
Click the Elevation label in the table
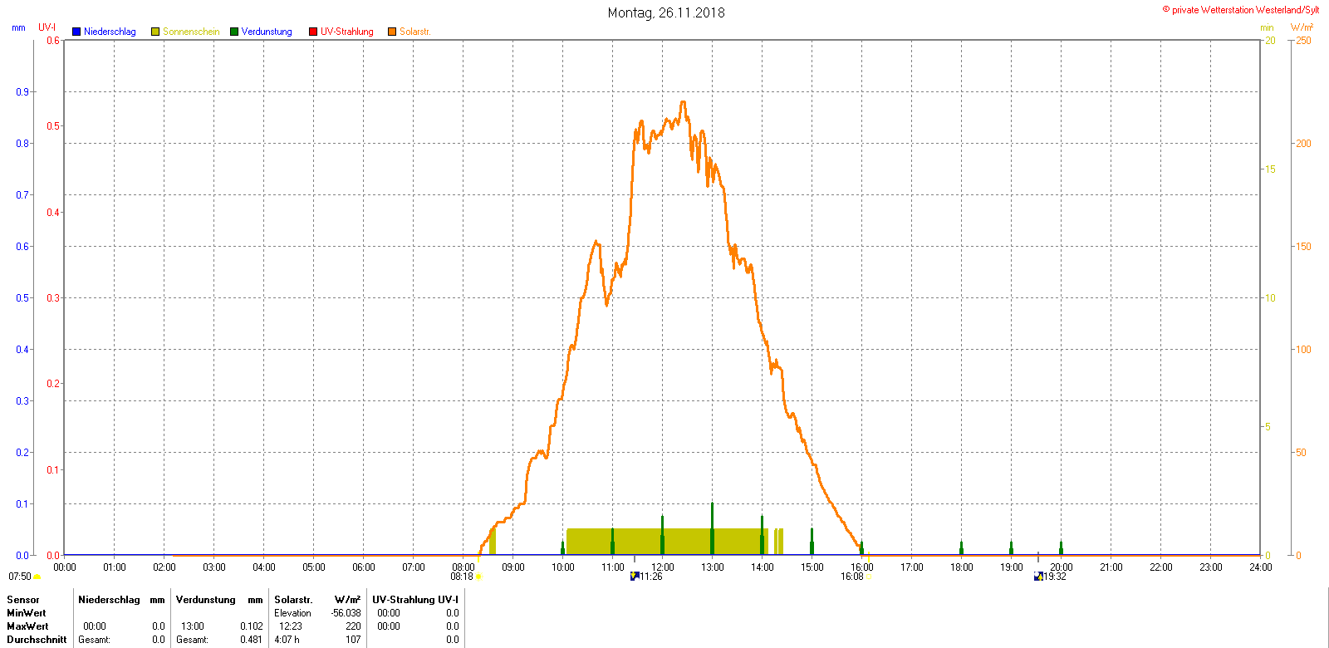292,613
